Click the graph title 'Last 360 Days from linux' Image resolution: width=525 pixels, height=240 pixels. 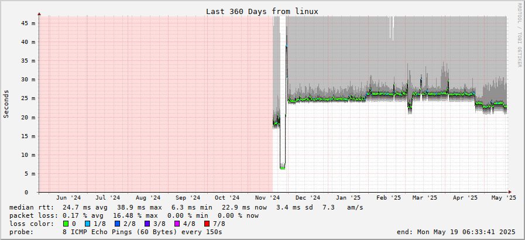pos(262,11)
